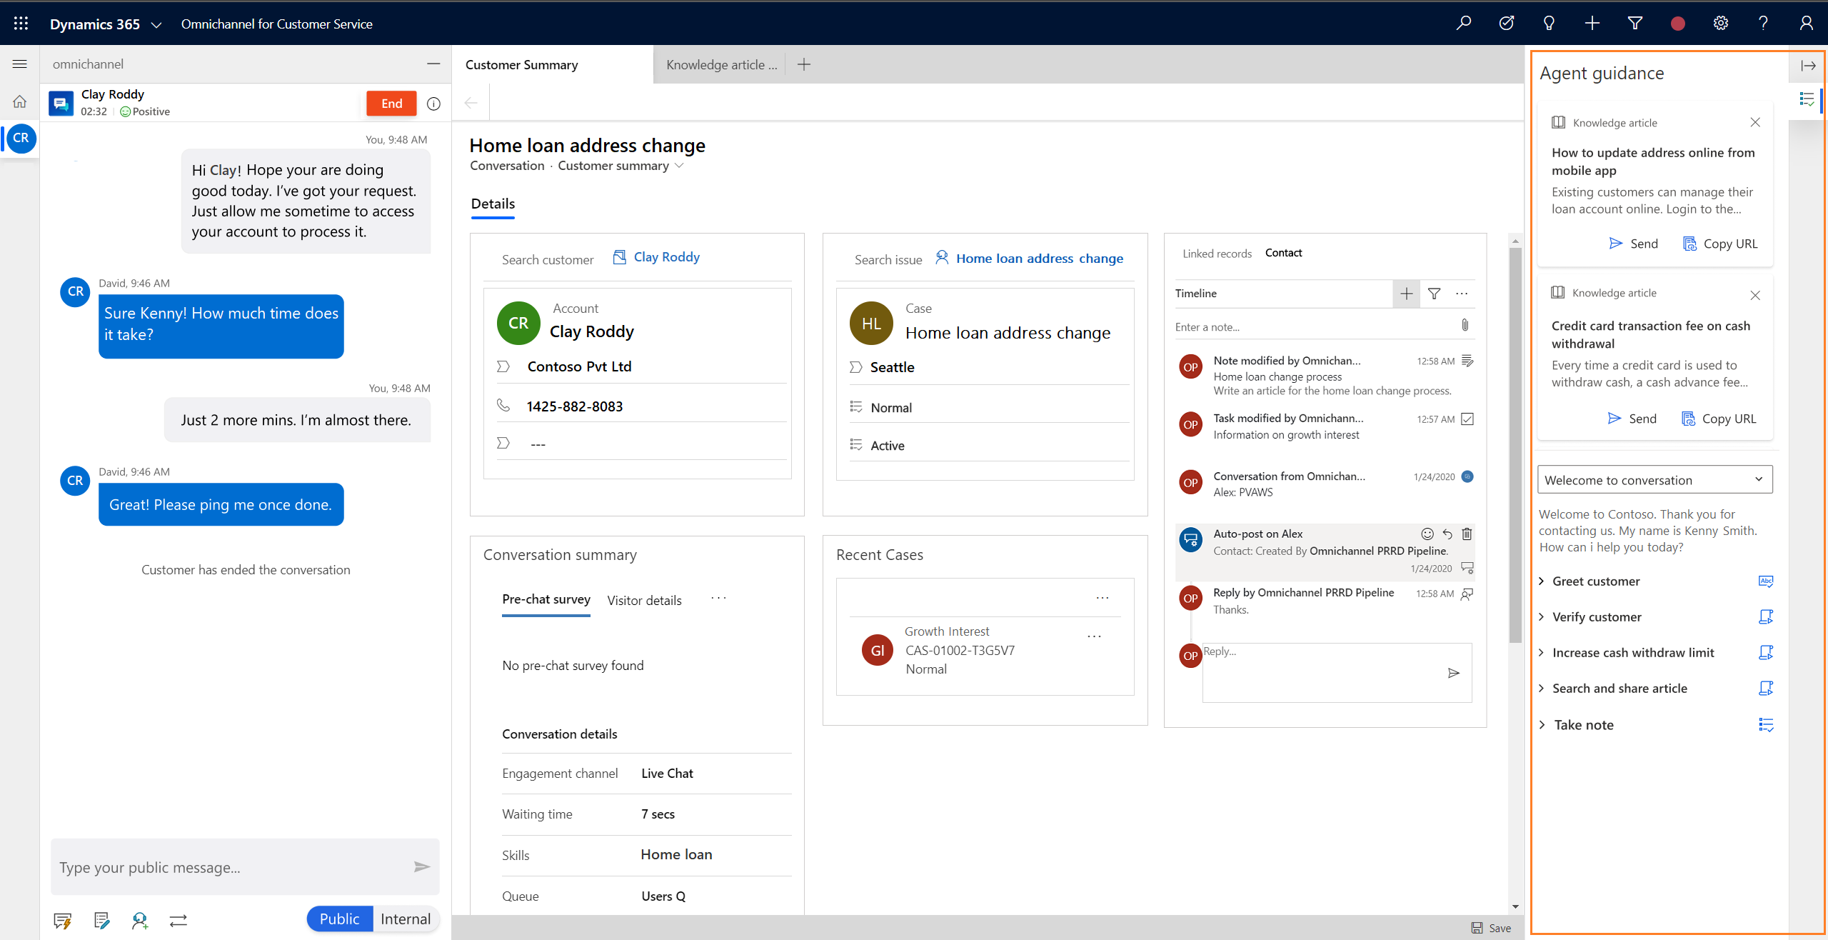
Task: Select the Pre-chat survey tab
Action: click(546, 599)
